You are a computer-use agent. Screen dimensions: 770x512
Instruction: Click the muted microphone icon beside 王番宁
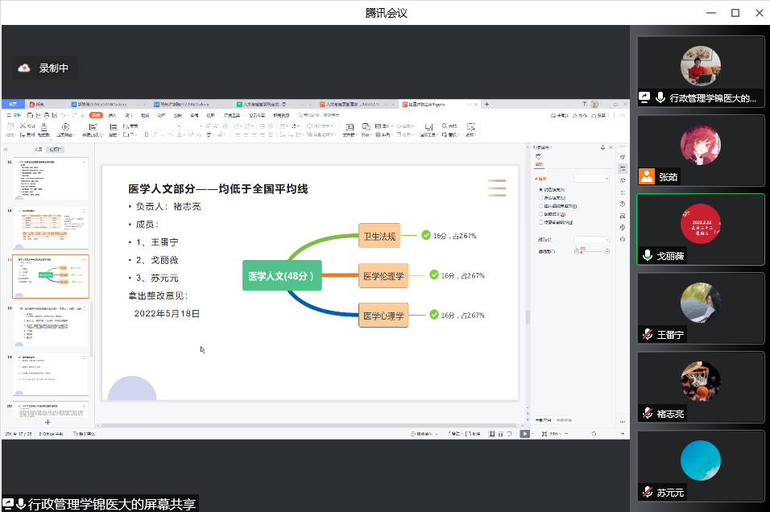tap(647, 334)
